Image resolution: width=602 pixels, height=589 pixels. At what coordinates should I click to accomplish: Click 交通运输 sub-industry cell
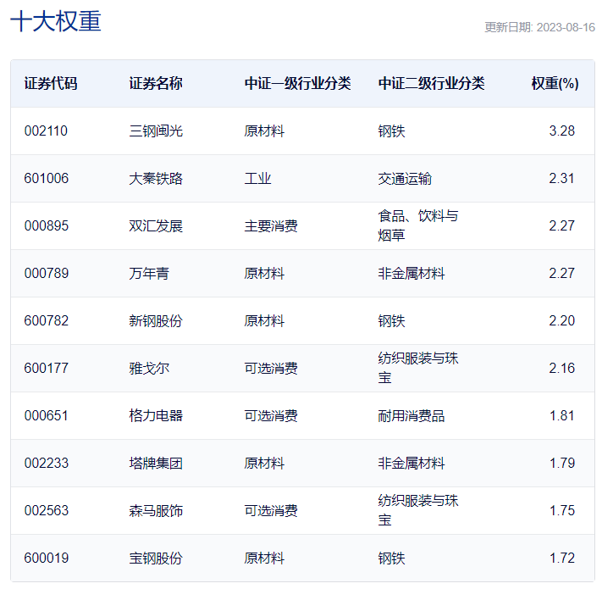(405, 178)
